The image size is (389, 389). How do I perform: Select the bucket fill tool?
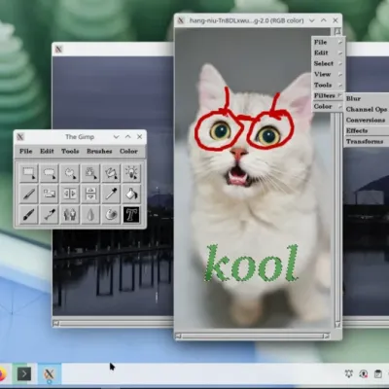click(131, 194)
